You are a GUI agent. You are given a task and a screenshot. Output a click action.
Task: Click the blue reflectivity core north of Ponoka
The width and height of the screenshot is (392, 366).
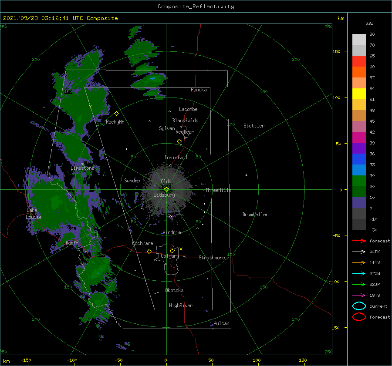click(x=153, y=78)
